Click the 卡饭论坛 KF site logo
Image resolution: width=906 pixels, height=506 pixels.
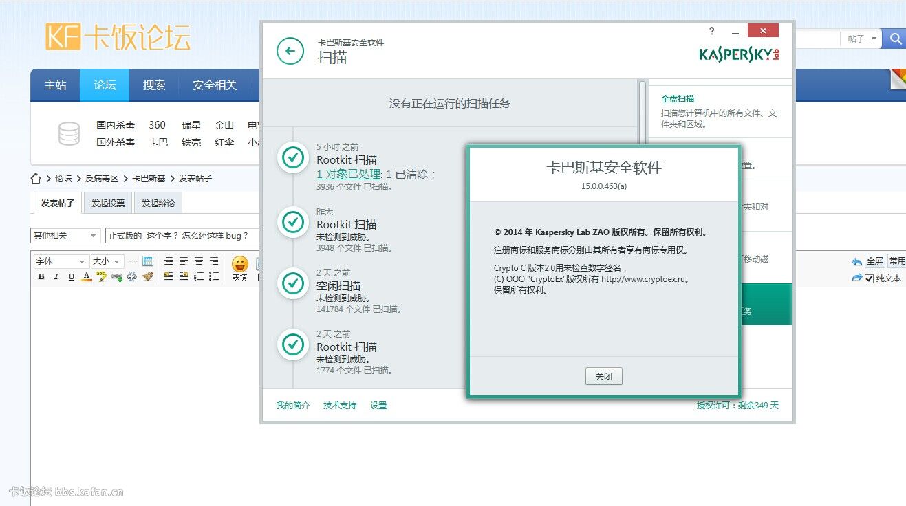click(118, 37)
